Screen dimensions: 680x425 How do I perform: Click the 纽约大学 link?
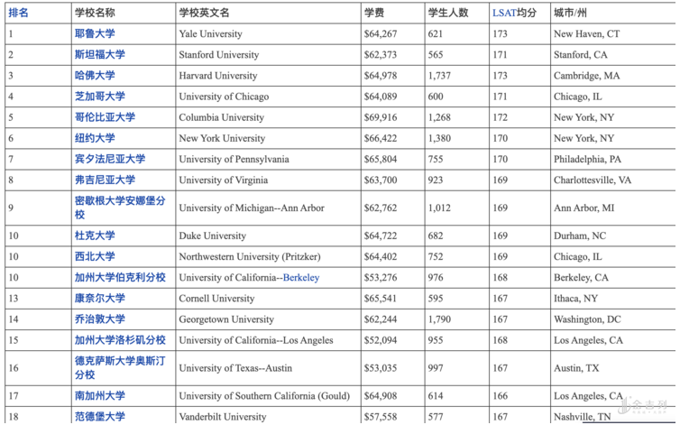[94, 138]
